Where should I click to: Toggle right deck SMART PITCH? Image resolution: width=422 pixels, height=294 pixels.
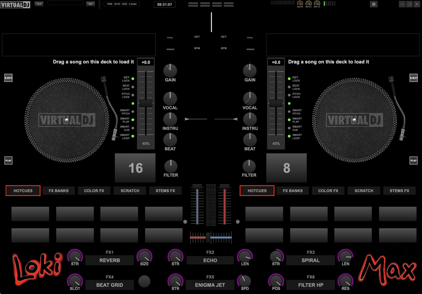click(x=289, y=112)
